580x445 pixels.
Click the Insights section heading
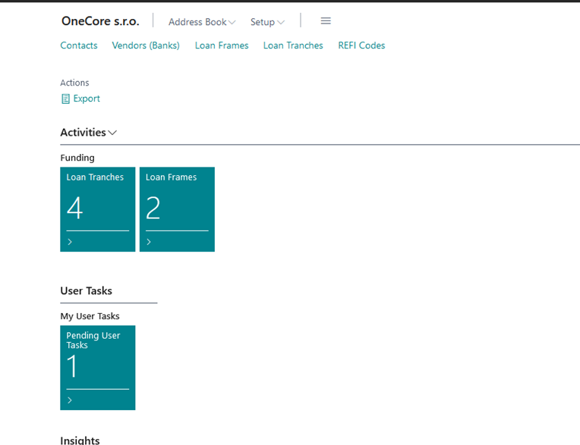pos(80,440)
